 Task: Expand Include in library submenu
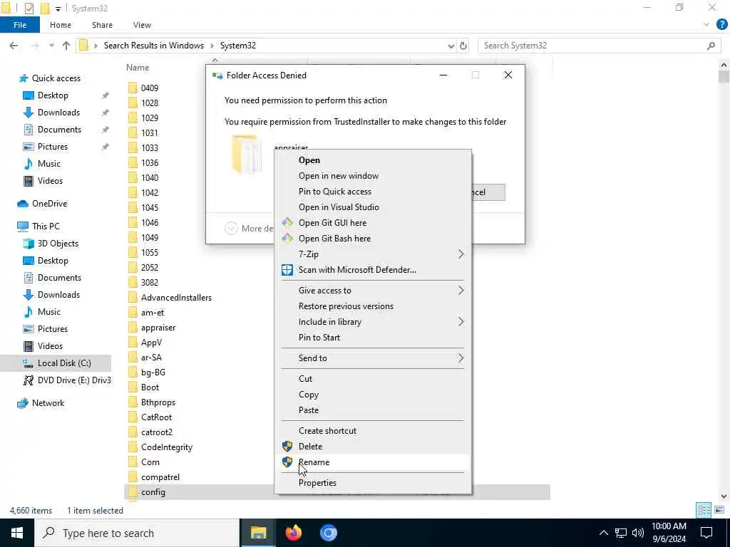[x=372, y=322]
